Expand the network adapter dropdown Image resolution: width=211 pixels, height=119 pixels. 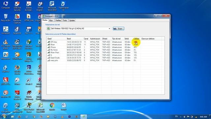tap(109, 29)
